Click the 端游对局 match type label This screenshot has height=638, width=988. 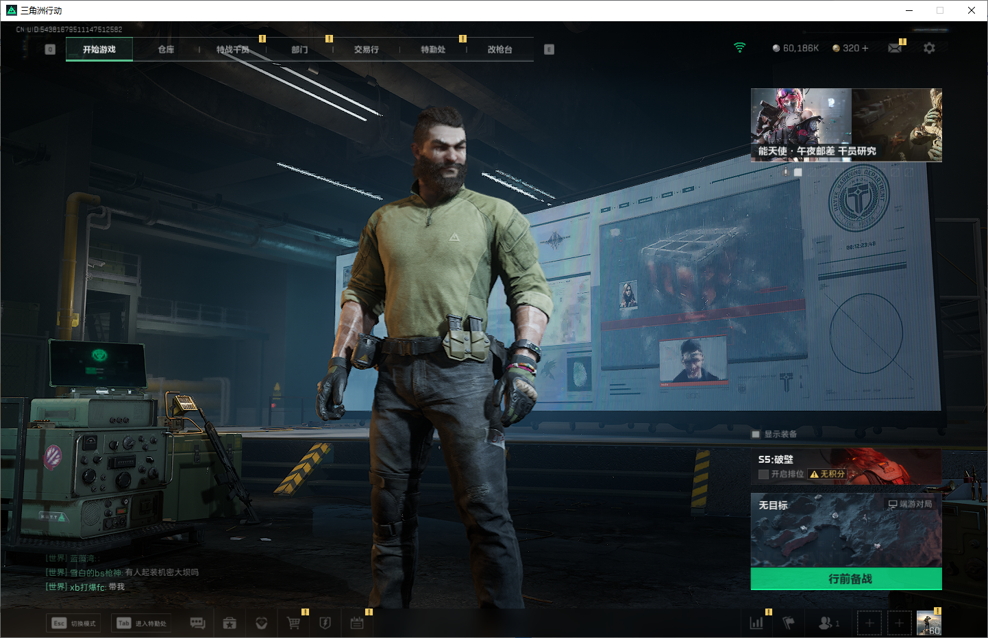point(910,504)
